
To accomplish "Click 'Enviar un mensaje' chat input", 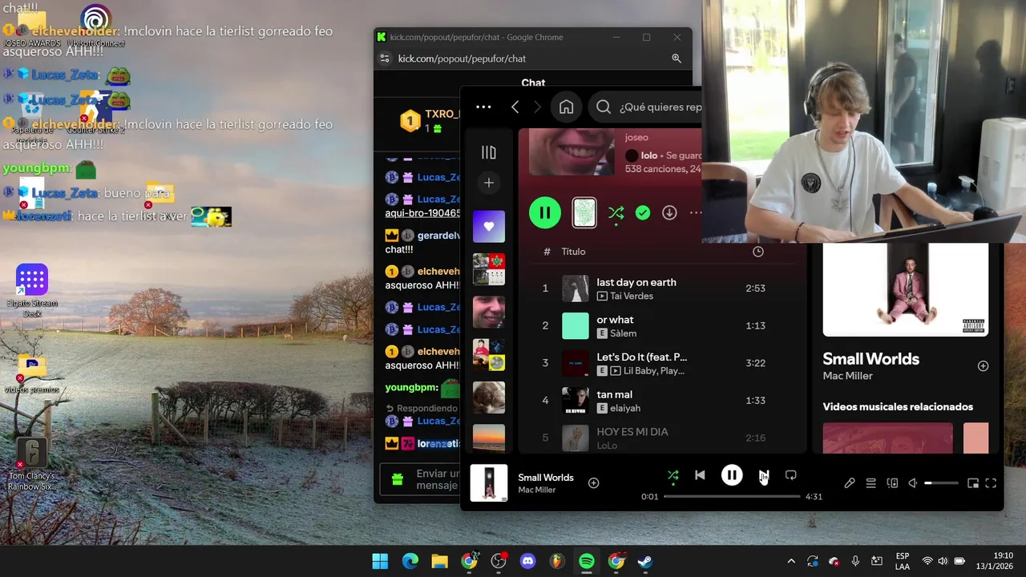I will tap(437, 479).
